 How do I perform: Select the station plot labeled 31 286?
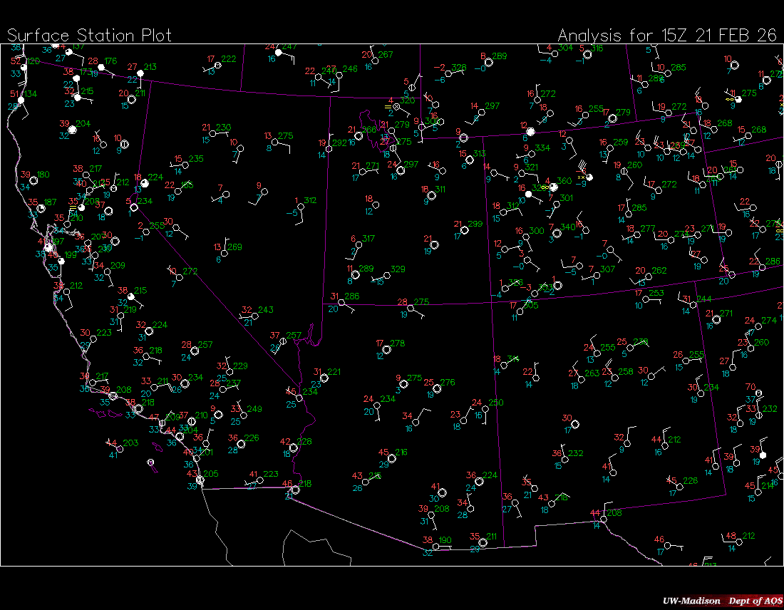pos(341,302)
